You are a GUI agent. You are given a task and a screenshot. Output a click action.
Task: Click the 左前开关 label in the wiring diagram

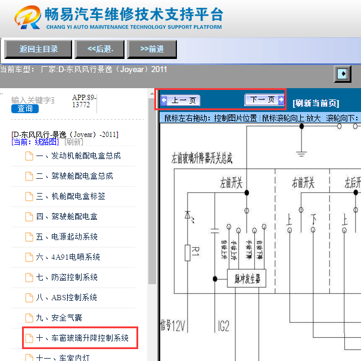[x=231, y=182]
